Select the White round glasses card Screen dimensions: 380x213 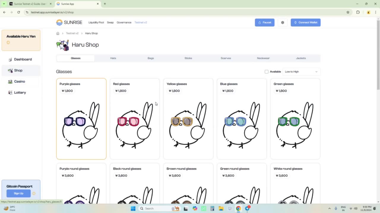pos(295,183)
